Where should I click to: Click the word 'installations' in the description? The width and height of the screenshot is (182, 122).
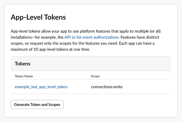(x=21, y=37)
